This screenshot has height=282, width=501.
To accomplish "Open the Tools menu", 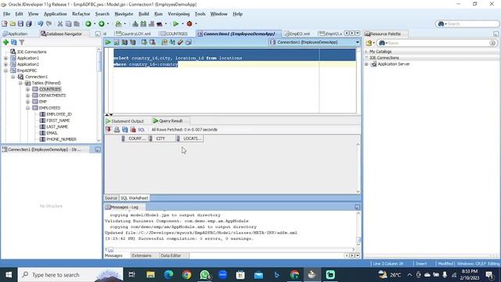I will coord(200,14).
